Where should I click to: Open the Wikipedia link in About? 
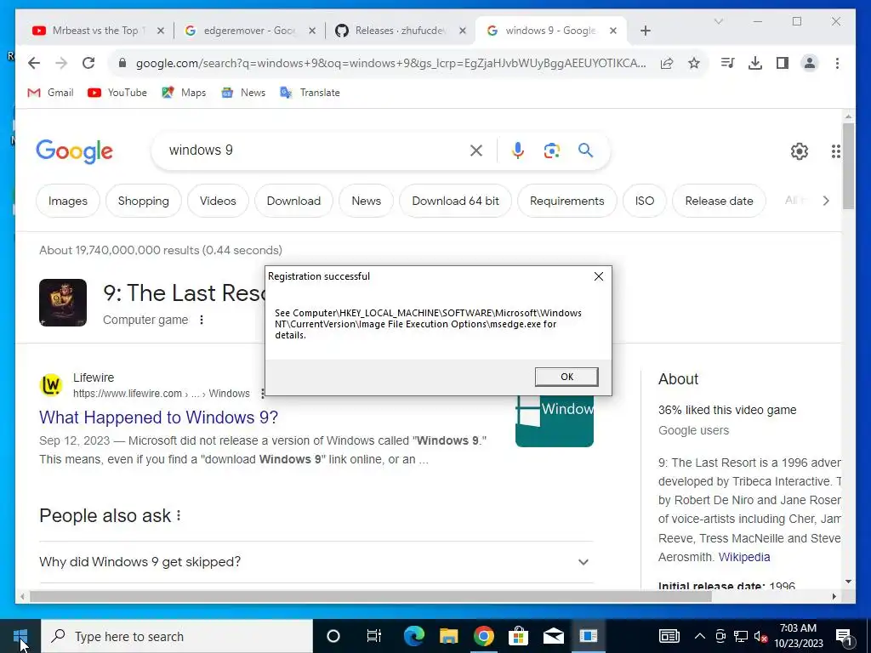(743, 557)
